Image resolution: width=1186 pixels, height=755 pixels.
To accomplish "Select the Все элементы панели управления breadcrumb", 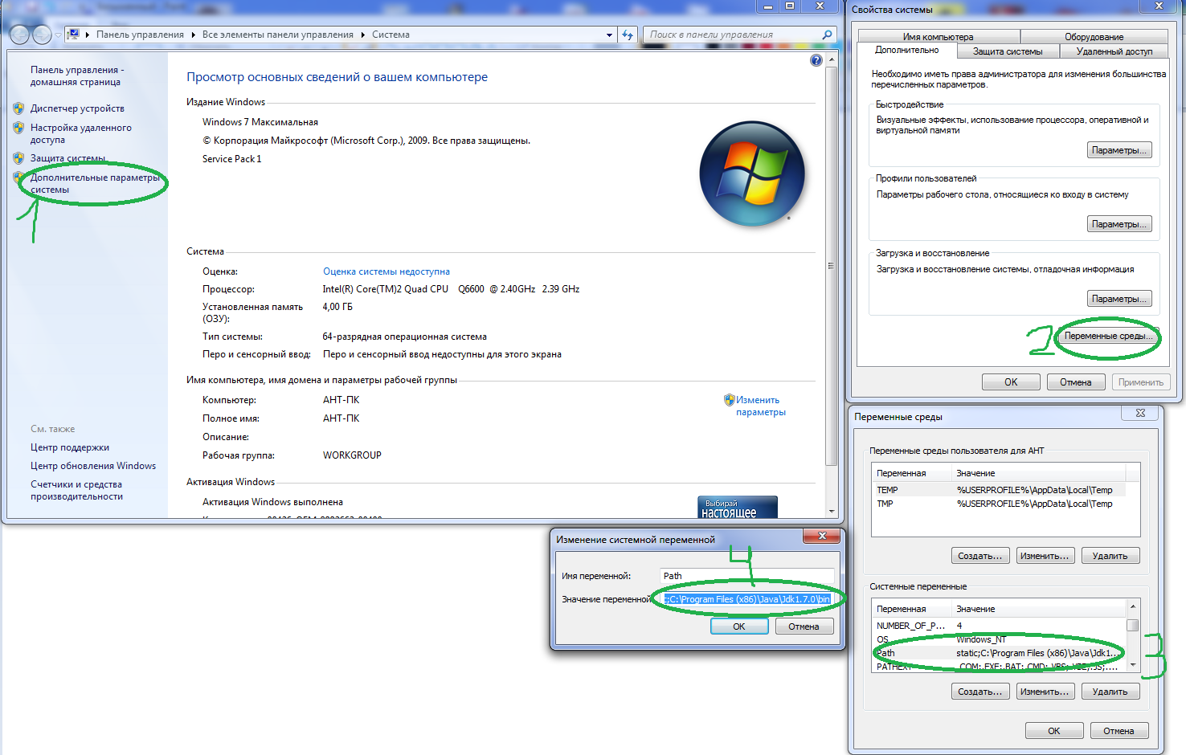I will (278, 35).
